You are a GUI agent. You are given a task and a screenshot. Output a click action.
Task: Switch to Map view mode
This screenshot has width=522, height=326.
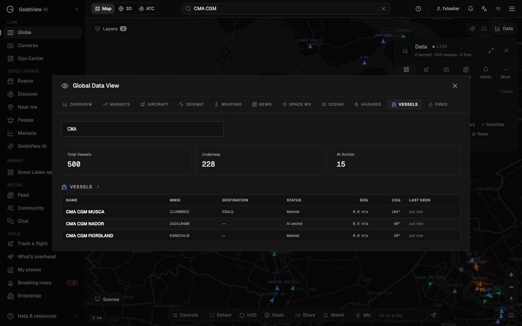(x=103, y=9)
